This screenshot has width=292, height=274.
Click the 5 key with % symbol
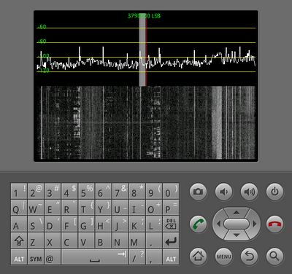[86, 191]
